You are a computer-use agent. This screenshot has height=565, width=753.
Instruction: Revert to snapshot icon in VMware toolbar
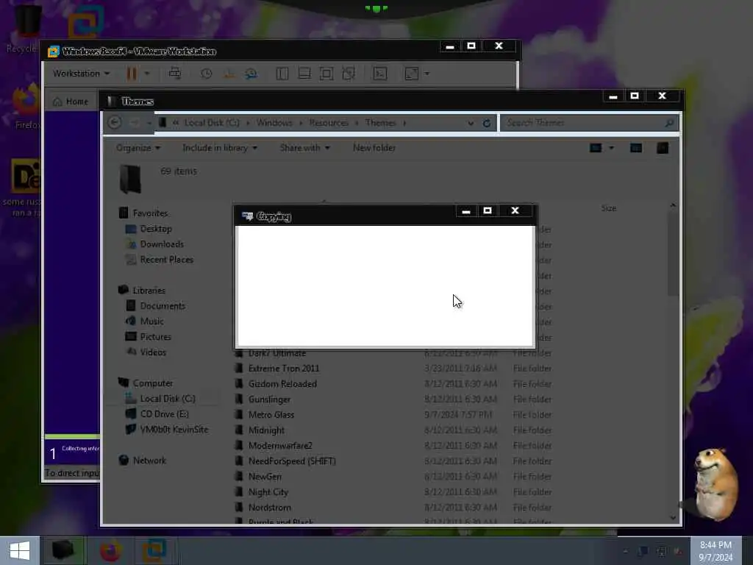(229, 74)
